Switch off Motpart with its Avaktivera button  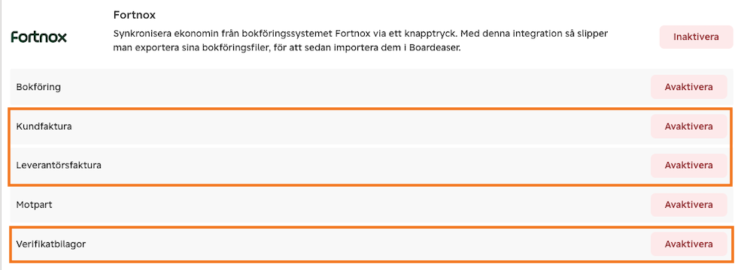(x=688, y=205)
